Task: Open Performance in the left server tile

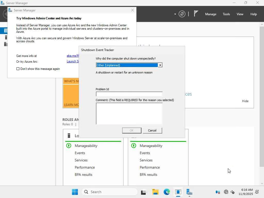Action: 85,167
